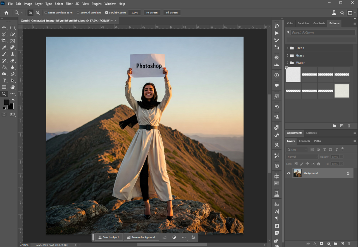Screen dimensions: 358x247
Task: Hide the Background layer with eye icon
Action: (288, 173)
